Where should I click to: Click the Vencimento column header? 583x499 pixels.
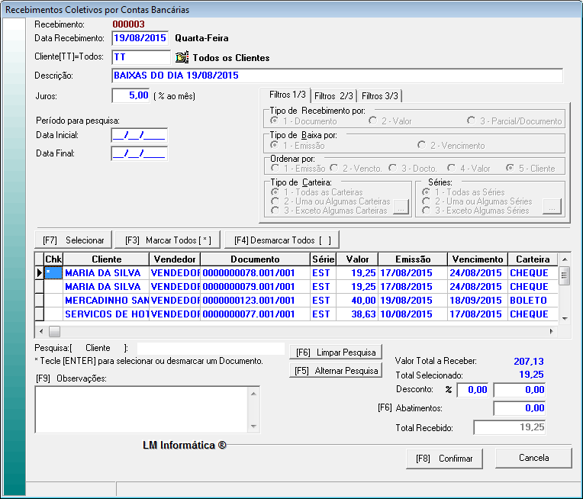(476, 259)
